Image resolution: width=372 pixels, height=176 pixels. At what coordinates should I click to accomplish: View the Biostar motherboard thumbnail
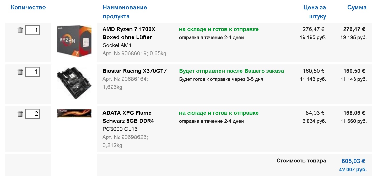74,83
